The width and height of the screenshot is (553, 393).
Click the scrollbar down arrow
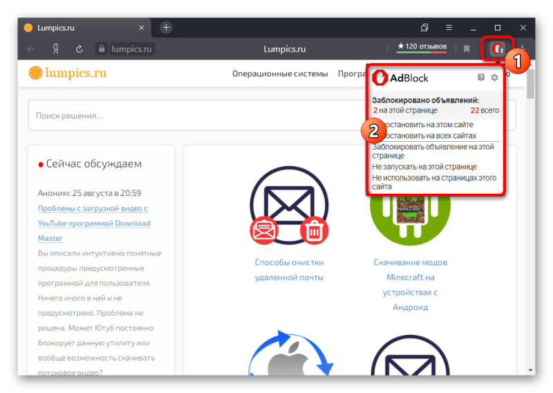[x=530, y=370]
